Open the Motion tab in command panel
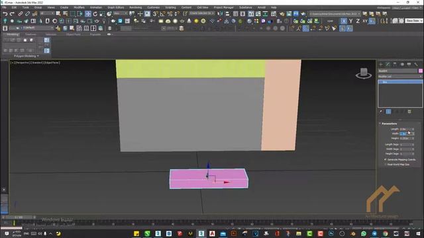Image resolution: width=424 pixels, height=238 pixels. [402, 64]
